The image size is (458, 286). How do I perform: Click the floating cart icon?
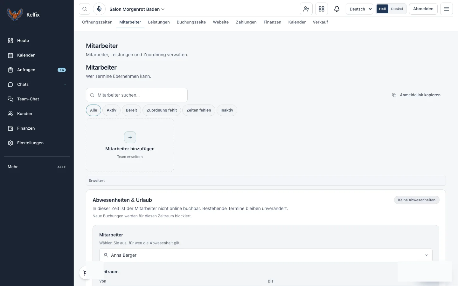click(85, 273)
